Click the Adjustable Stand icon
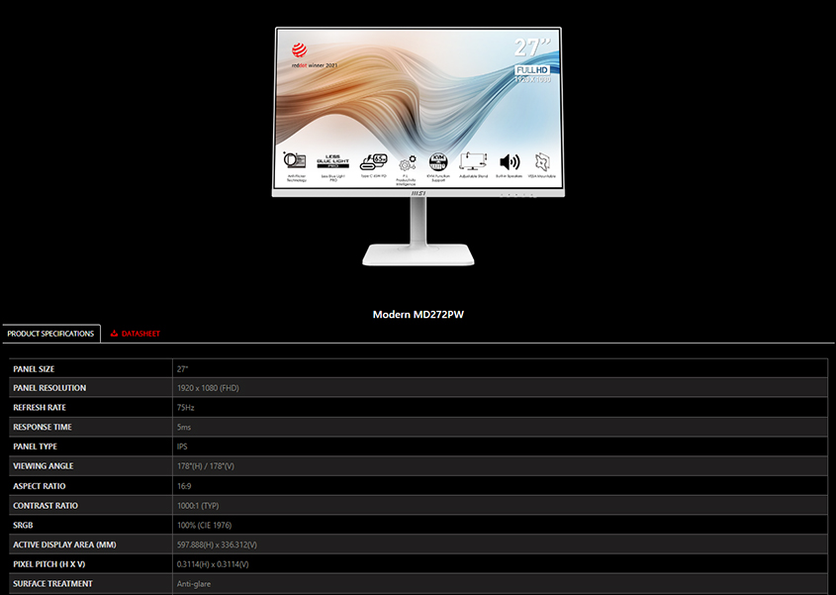Viewport: 836px width, 595px height. [473, 161]
